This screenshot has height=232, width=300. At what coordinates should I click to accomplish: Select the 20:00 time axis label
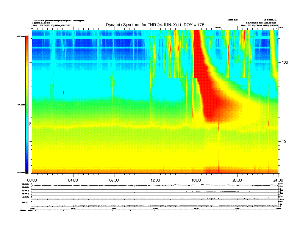(x=237, y=180)
